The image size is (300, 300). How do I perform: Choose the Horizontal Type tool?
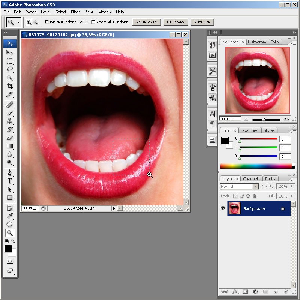(x=10, y=181)
